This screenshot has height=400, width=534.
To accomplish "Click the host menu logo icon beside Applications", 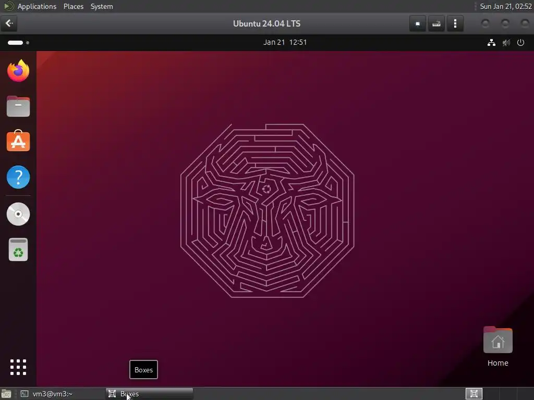I will (8, 6).
